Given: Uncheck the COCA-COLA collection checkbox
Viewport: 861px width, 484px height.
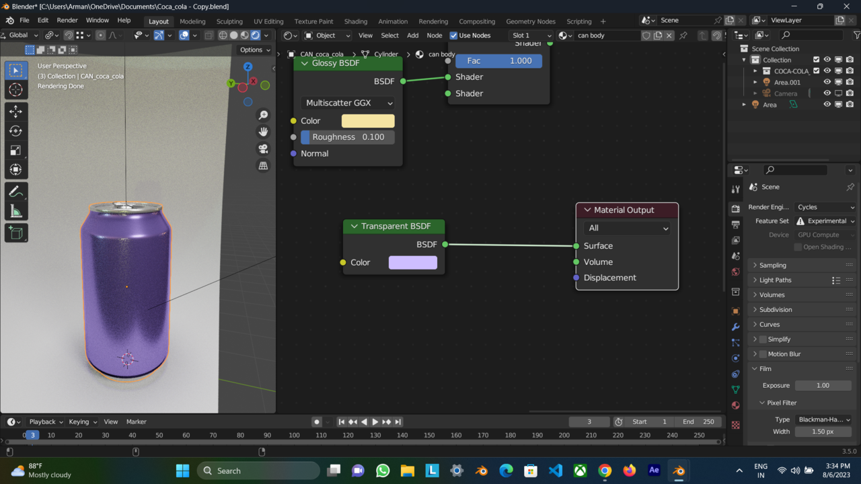Looking at the screenshot, I should [816, 71].
